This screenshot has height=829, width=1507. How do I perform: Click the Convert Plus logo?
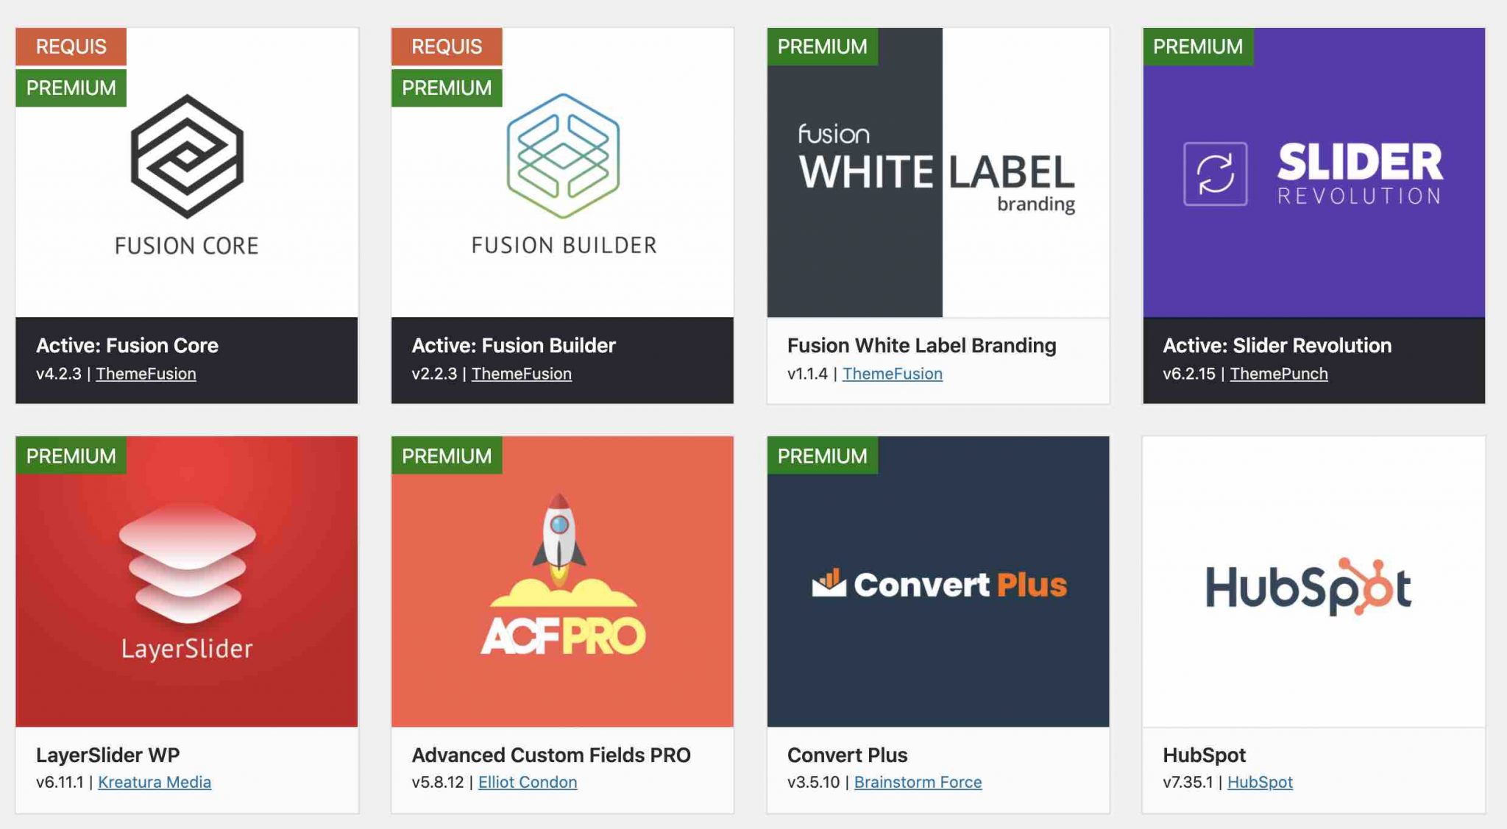(x=939, y=585)
